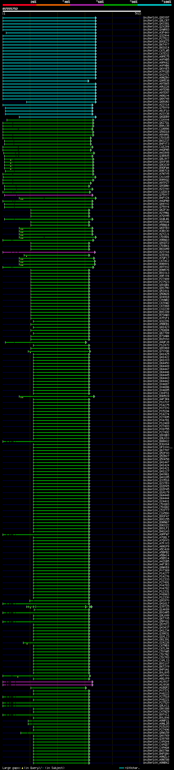Click UniRef100_A4S9V8 label

(x=156, y=153)
